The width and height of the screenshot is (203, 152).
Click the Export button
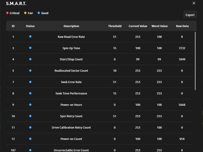[x=190, y=15]
